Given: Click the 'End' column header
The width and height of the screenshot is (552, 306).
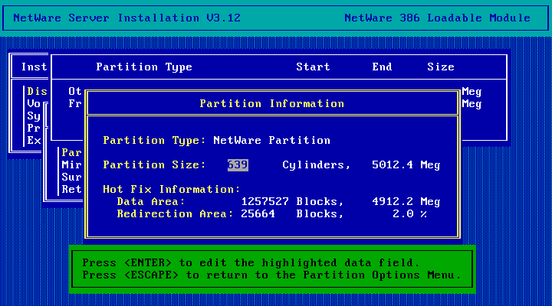Looking at the screenshot, I should (382, 67).
